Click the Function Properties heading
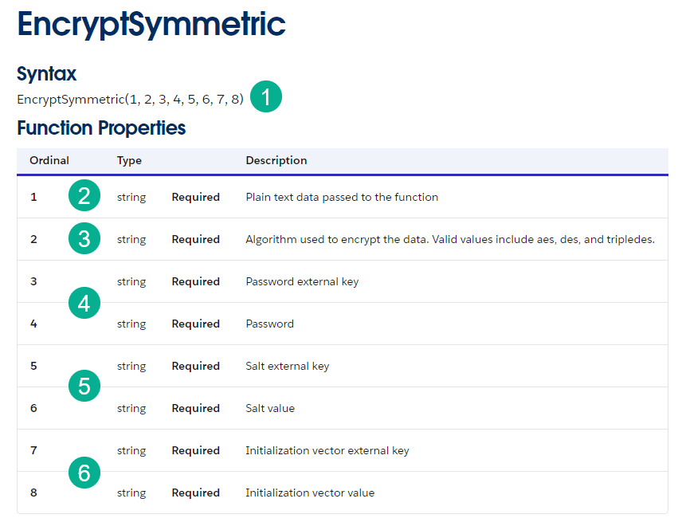The image size is (678, 522). pos(101,128)
